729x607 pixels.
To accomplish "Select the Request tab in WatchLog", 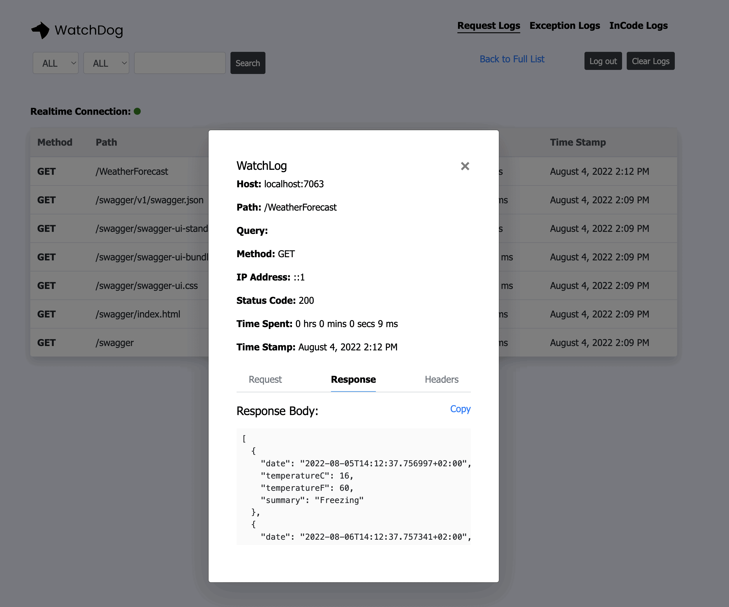I will coord(265,379).
